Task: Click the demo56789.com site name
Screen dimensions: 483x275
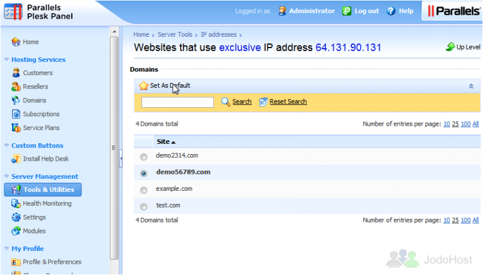Action: (184, 172)
